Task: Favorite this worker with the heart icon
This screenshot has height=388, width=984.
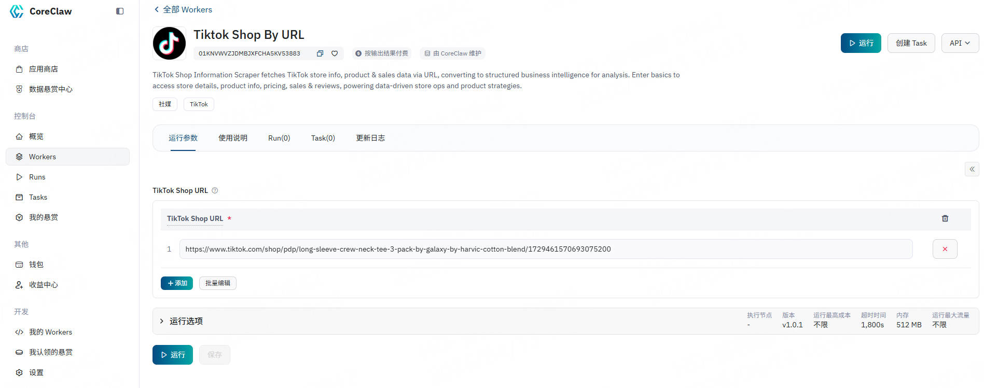Action: coord(335,53)
